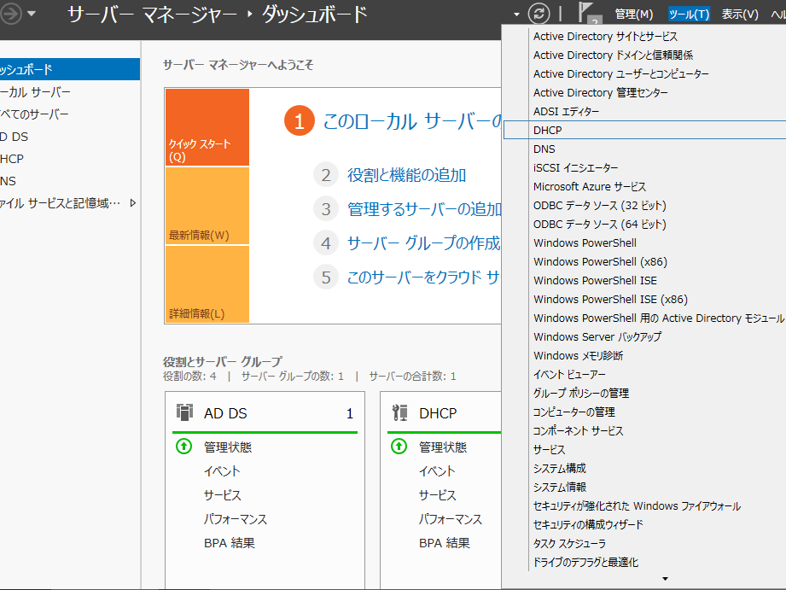Open the dropdown arrow beside refresh
The width and height of the screenshot is (786, 590).
(x=517, y=15)
